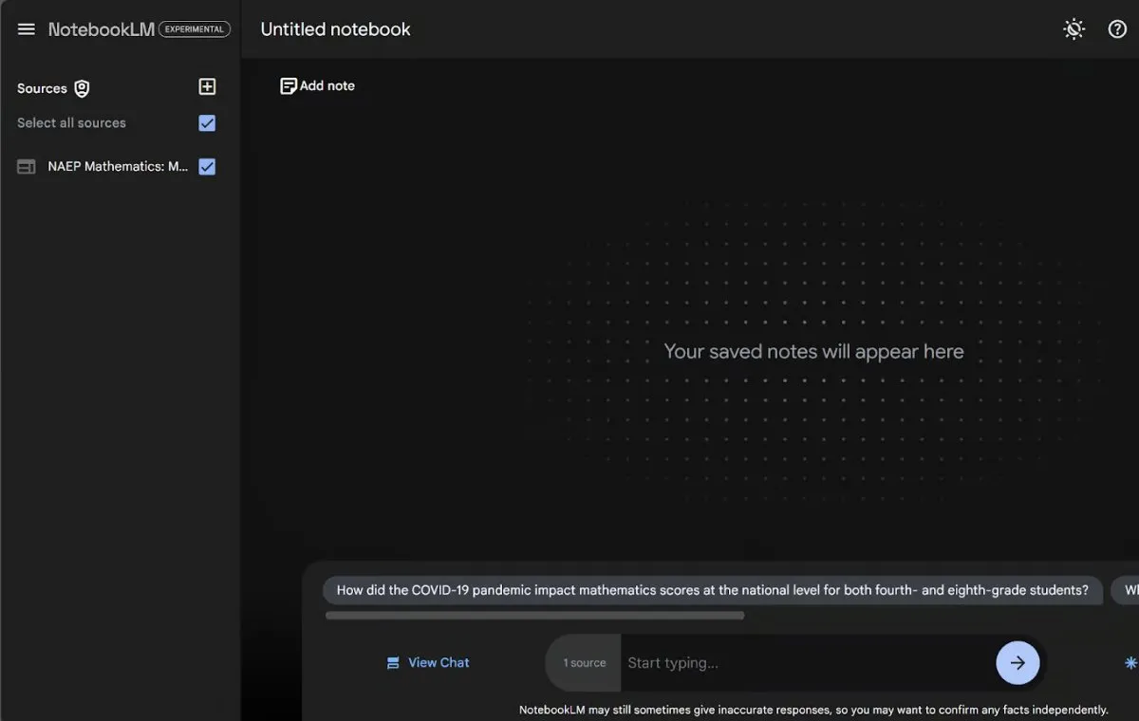The image size is (1139, 721).
Task: Send the message with arrow button
Action: coord(1018,663)
